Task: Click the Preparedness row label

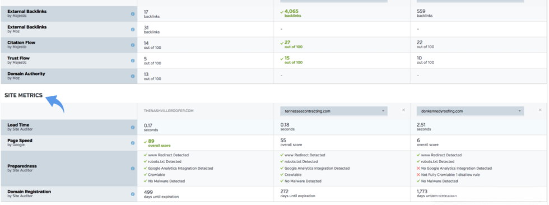Action: [x=22, y=168]
